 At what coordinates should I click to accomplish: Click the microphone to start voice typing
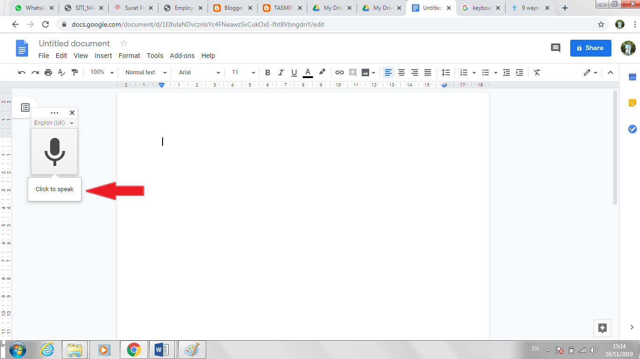tap(54, 151)
